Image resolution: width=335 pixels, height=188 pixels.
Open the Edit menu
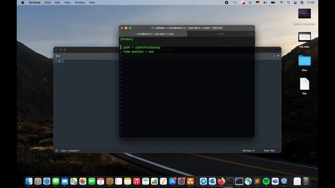pyautogui.click(x=57, y=3)
